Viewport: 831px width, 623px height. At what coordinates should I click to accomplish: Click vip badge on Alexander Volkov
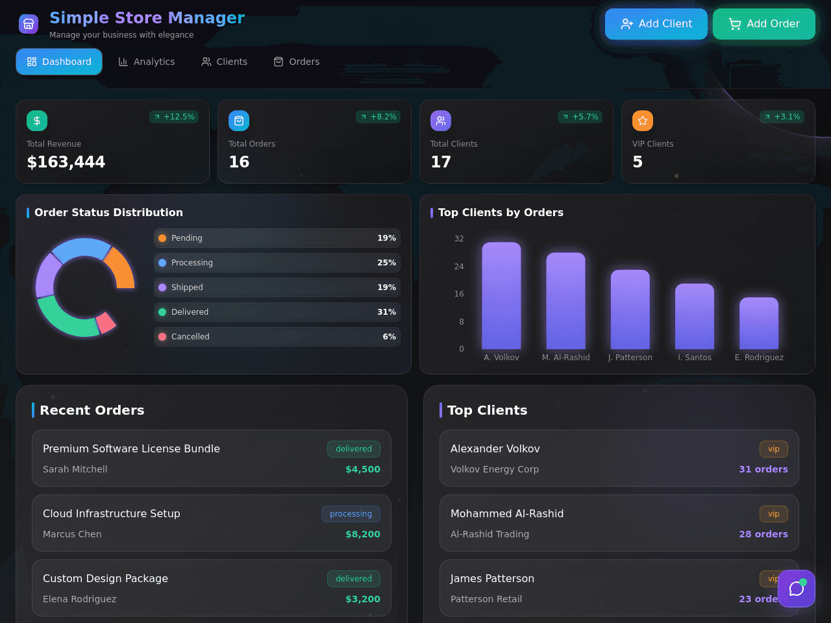coord(774,449)
